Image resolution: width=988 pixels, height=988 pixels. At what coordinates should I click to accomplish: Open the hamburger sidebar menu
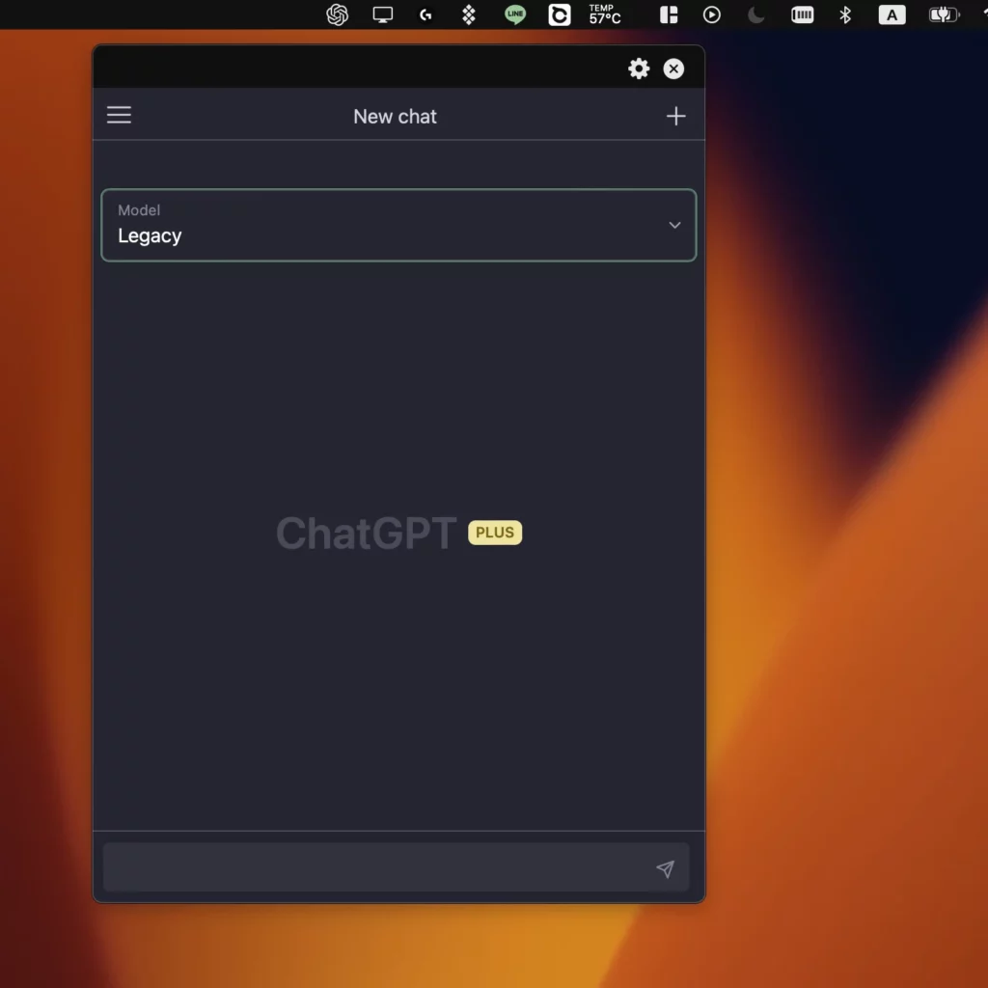[119, 115]
